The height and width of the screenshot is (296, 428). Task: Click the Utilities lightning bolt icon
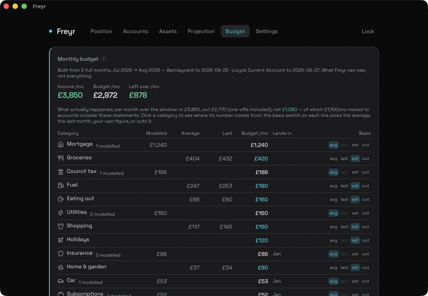click(61, 213)
